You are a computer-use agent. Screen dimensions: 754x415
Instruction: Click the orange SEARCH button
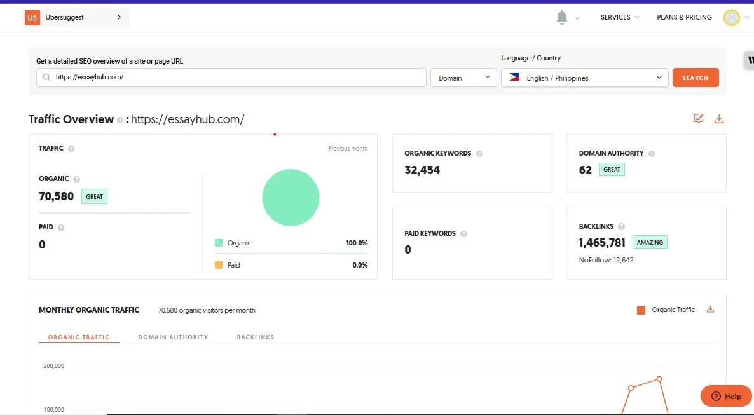[696, 78]
